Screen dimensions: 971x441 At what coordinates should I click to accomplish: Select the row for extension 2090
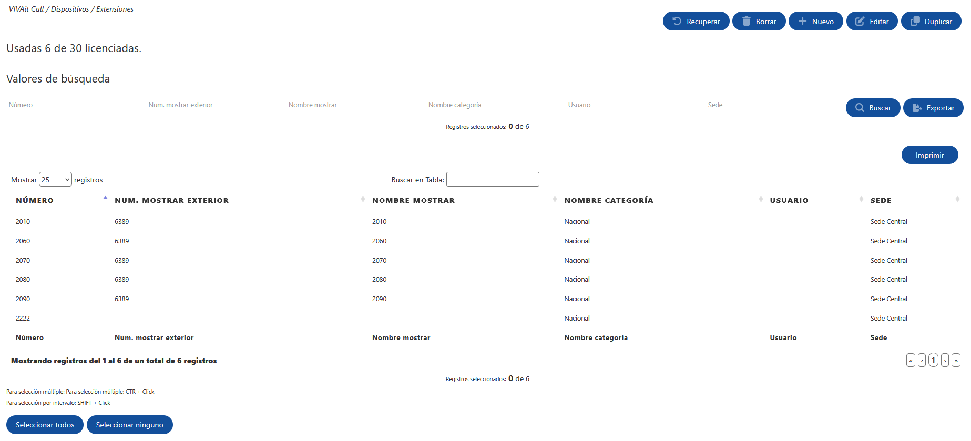[486, 299]
